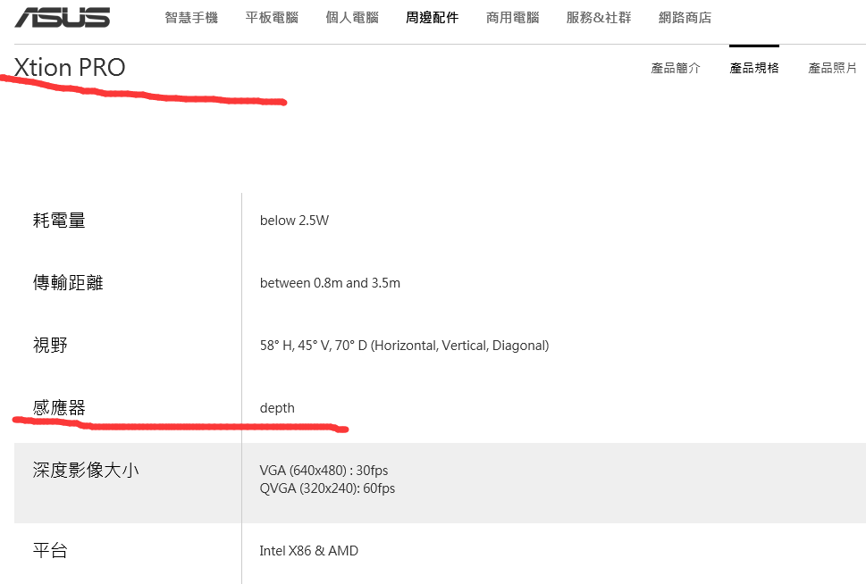Click the 耗電量 spec label
The height and width of the screenshot is (584, 866).
click(x=59, y=221)
